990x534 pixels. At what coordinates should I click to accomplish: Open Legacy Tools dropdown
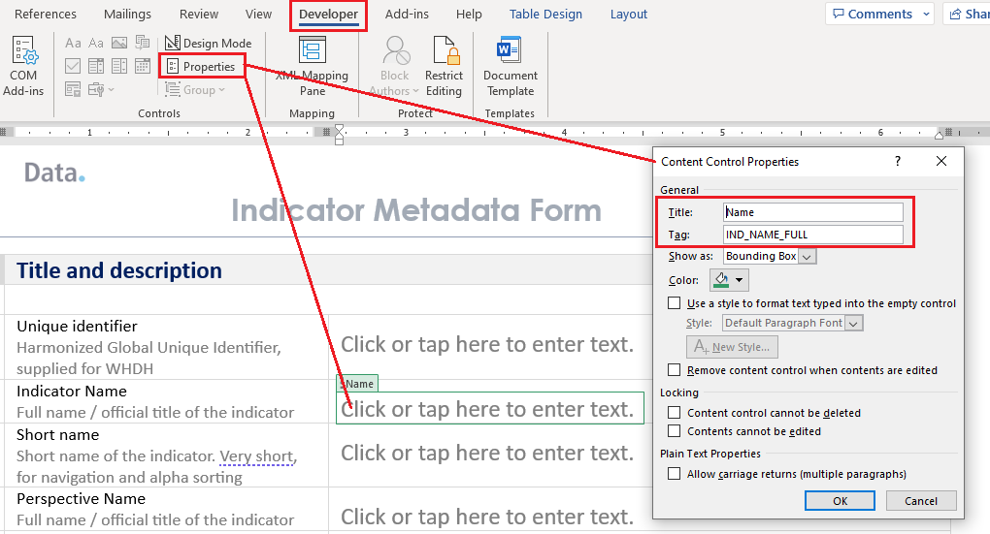click(x=101, y=89)
